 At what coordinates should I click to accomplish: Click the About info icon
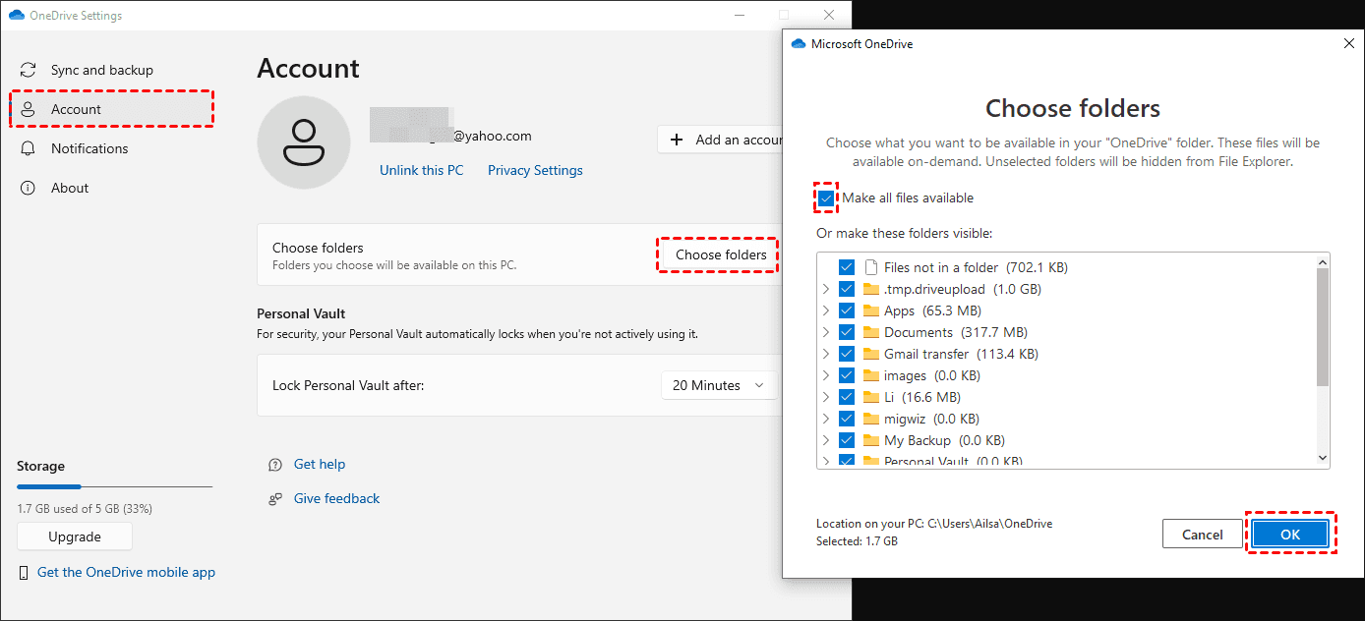tap(28, 188)
